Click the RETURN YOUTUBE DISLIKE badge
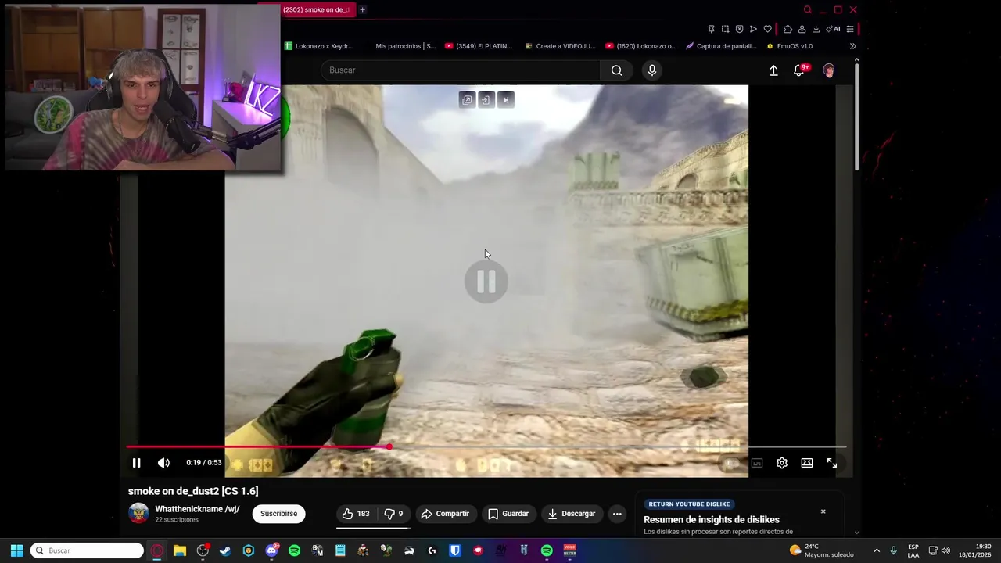Image resolution: width=1001 pixels, height=563 pixels. pyautogui.click(x=689, y=504)
